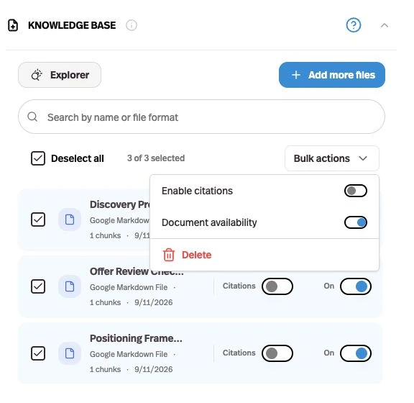The height and width of the screenshot is (403, 414).
Task: Open the Positioning Frame... document title
Action: pos(136,338)
